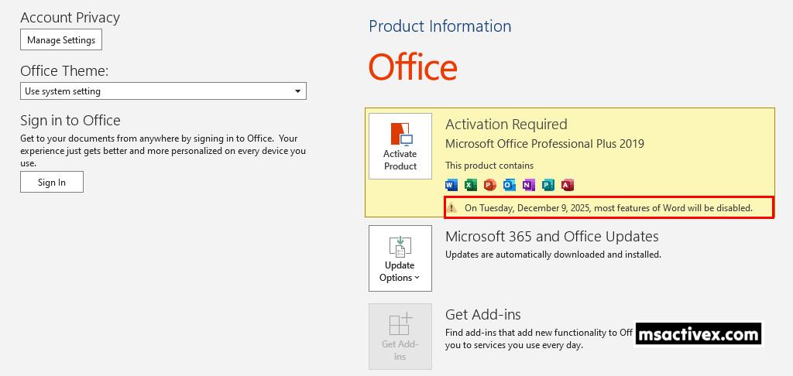Click the Microsoft 365 and Office Updates heading

coord(551,237)
